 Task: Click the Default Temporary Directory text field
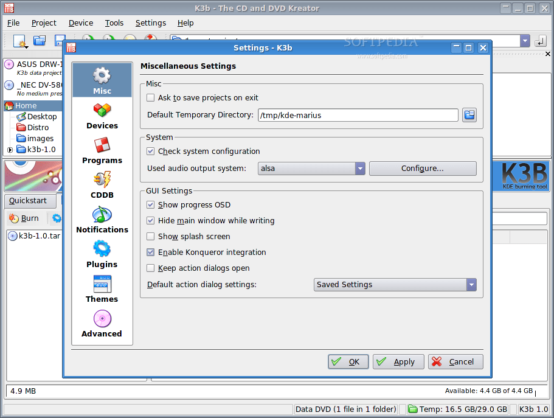pyautogui.click(x=358, y=115)
